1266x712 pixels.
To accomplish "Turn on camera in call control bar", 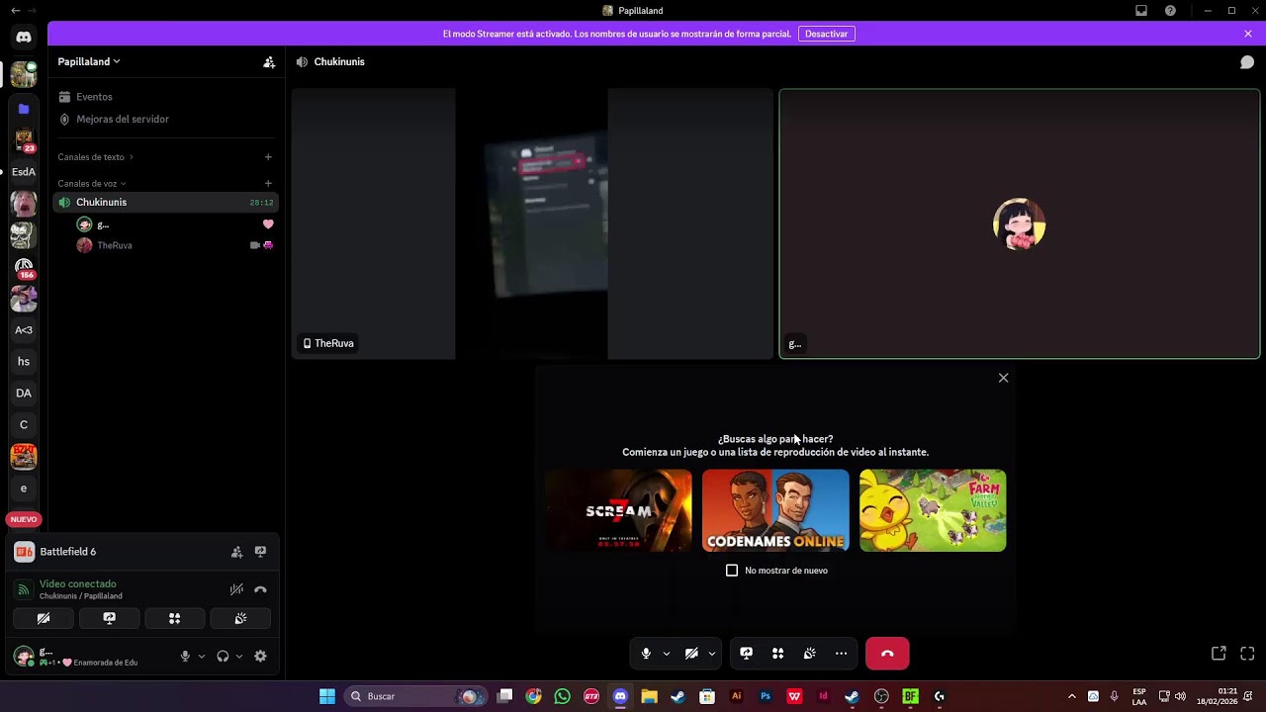I will pyautogui.click(x=691, y=654).
